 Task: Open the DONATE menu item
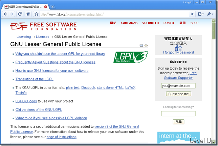pyautogui.click(x=169, y=23)
